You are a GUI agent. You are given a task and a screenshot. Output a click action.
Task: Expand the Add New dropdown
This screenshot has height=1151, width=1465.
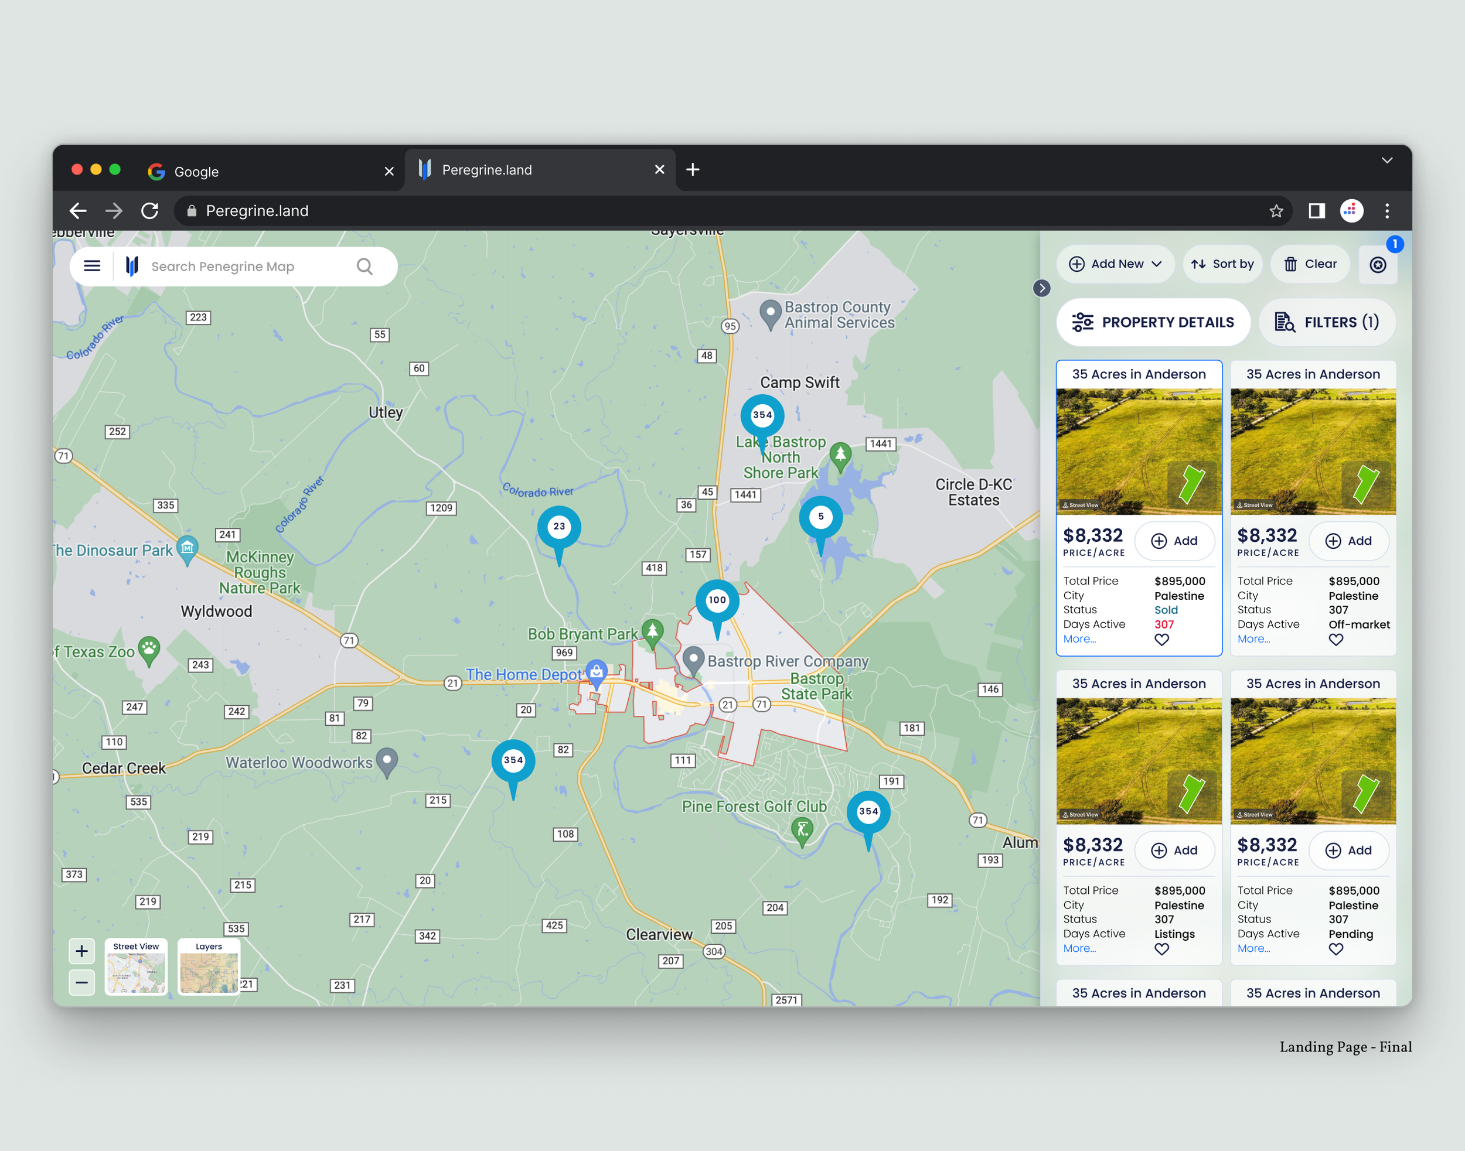point(1116,264)
